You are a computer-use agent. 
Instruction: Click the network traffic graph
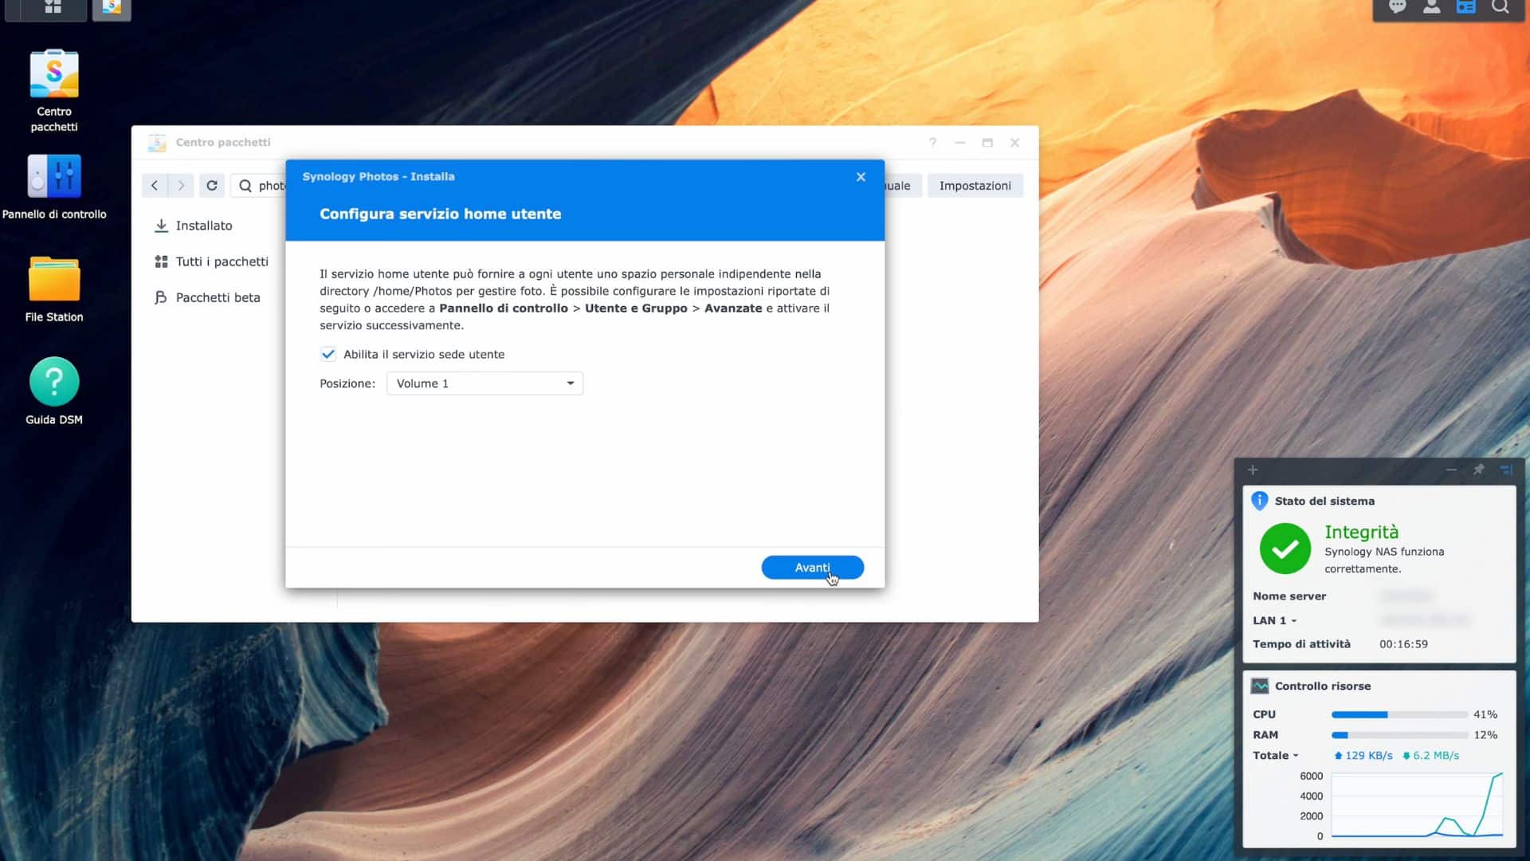1417,805
